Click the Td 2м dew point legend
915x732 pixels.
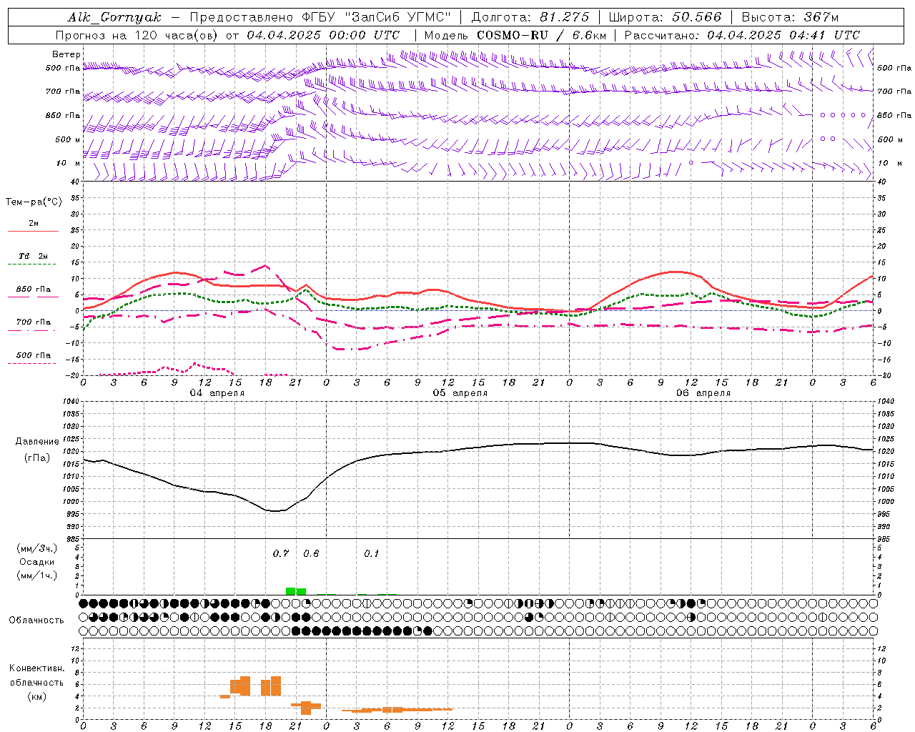click(33, 259)
